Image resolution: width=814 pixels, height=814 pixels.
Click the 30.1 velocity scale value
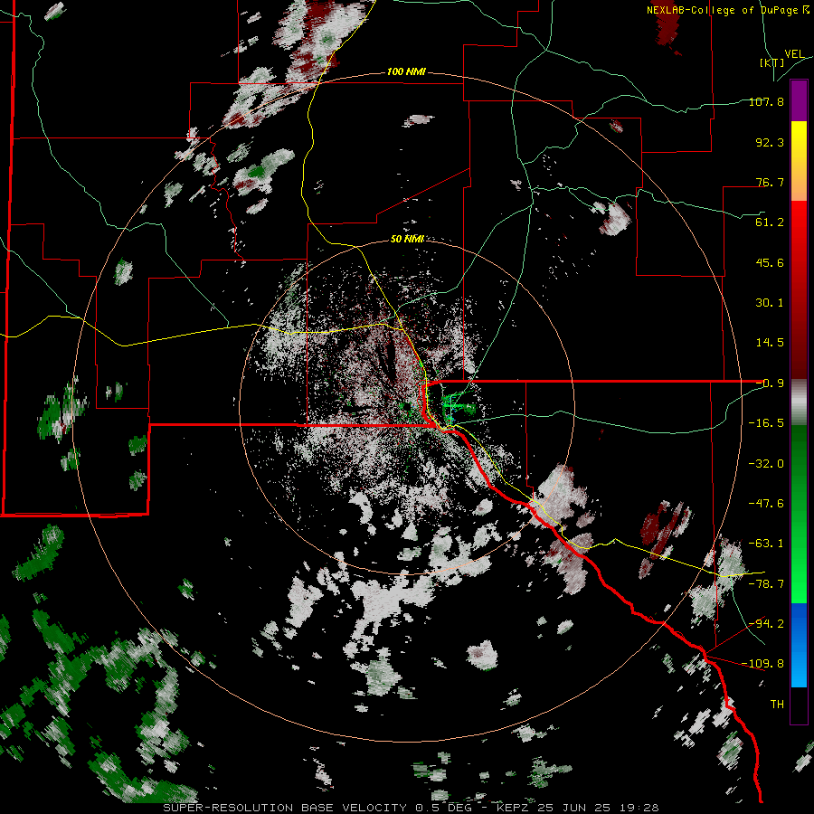click(x=770, y=303)
